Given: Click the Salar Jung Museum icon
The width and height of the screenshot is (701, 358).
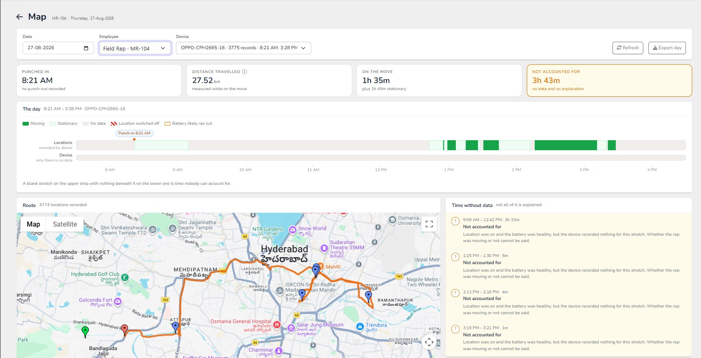Looking at the screenshot, I should [291, 328].
